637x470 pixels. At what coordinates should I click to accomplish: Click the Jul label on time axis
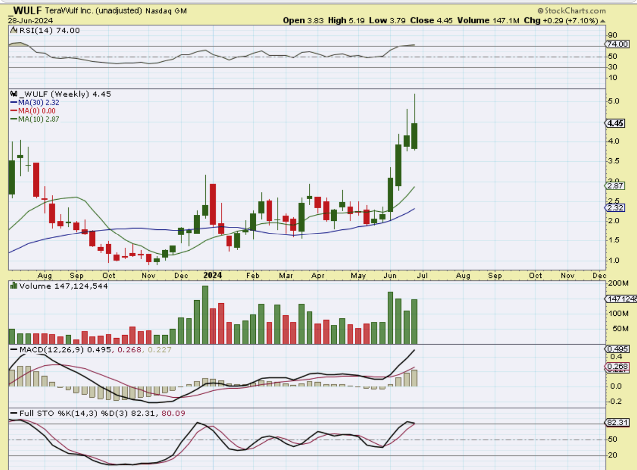424,276
